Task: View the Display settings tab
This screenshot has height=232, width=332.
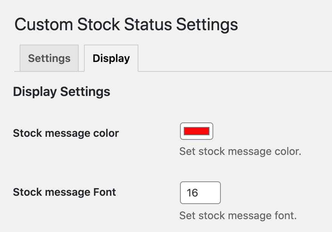Action: (111, 58)
